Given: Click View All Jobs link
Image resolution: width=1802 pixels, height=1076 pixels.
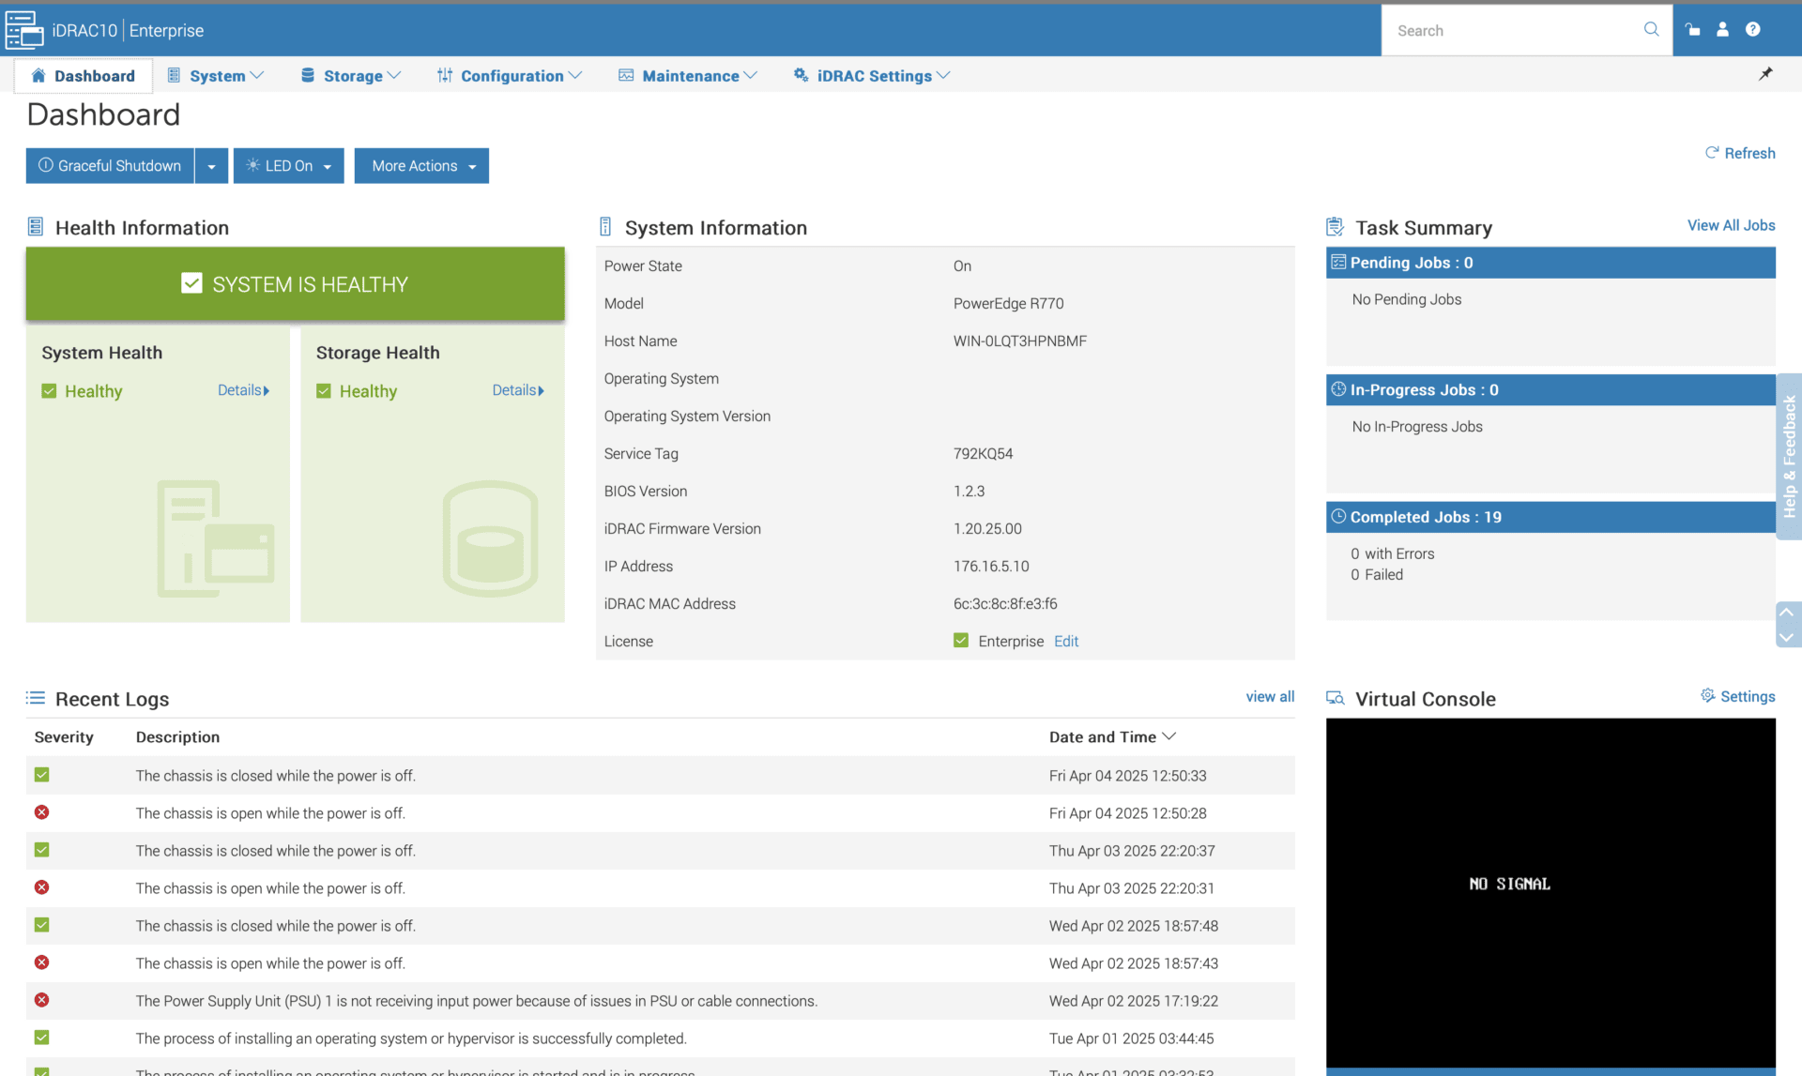Looking at the screenshot, I should pyautogui.click(x=1731, y=225).
